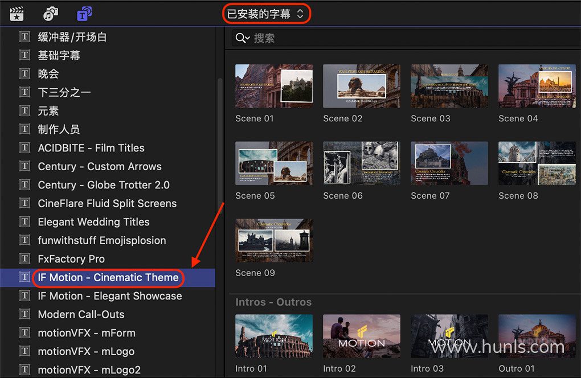The height and width of the screenshot is (378, 581).
Task: Click the T icon beside Modern Call-Outs
Action: [24, 314]
